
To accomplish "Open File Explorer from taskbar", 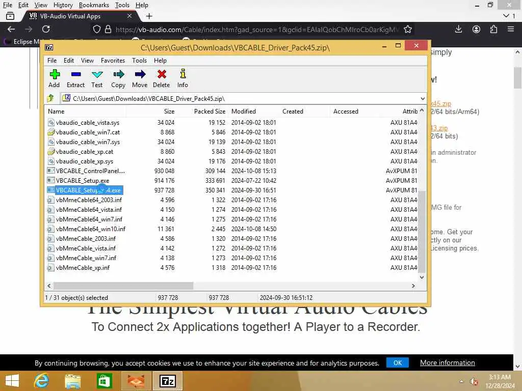I will [73, 381].
